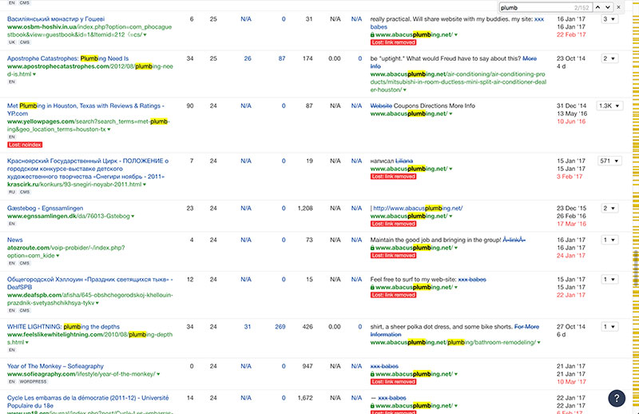Open the '3' links dropdown for osbm-hoshiv row
Image resolution: width=639 pixels, height=414 pixels.
point(609,18)
